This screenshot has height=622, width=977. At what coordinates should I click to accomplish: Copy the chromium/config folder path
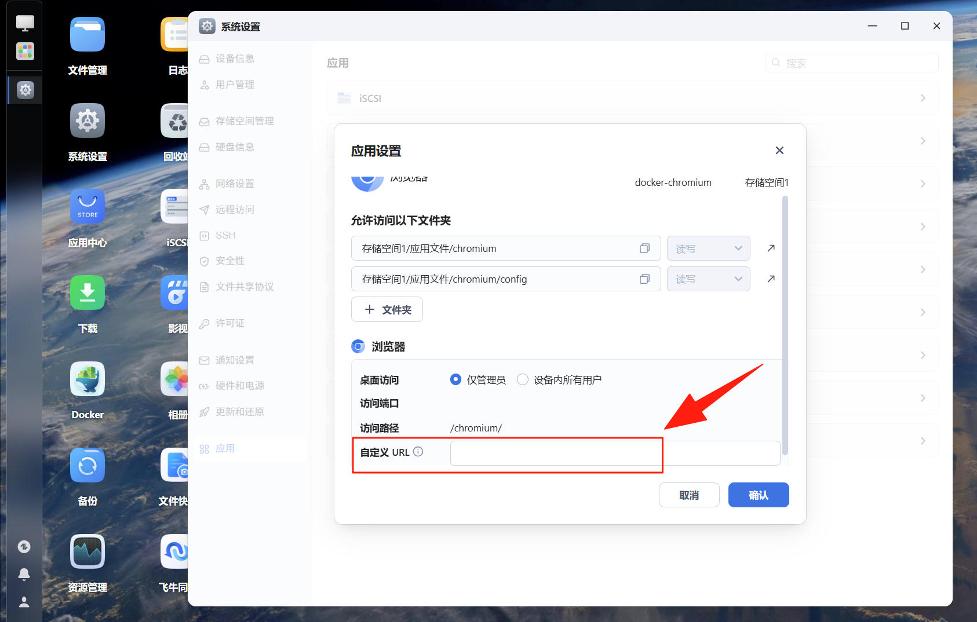pos(644,279)
